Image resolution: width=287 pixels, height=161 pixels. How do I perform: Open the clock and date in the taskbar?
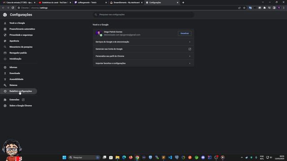[280, 157]
